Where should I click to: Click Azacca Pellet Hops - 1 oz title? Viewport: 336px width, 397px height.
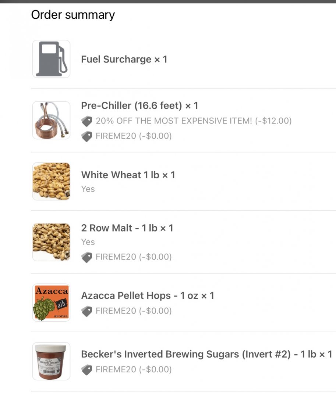click(147, 296)
